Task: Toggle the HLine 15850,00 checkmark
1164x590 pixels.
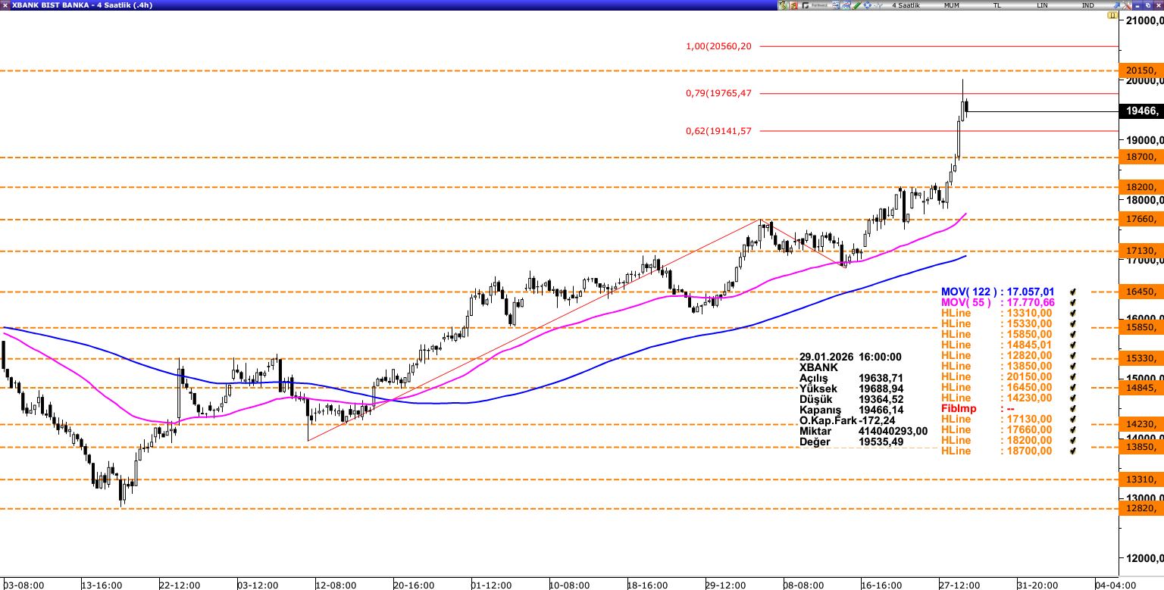Action: point(1072,334)
